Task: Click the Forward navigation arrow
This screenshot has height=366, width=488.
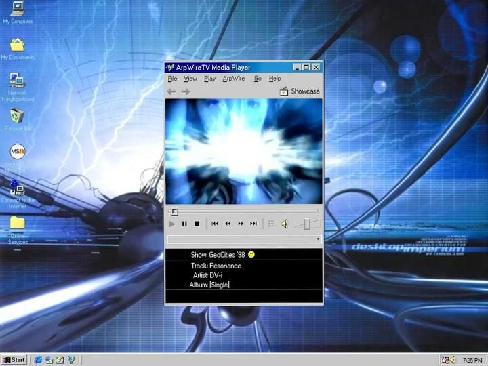Action: click(x=186, y=91)
